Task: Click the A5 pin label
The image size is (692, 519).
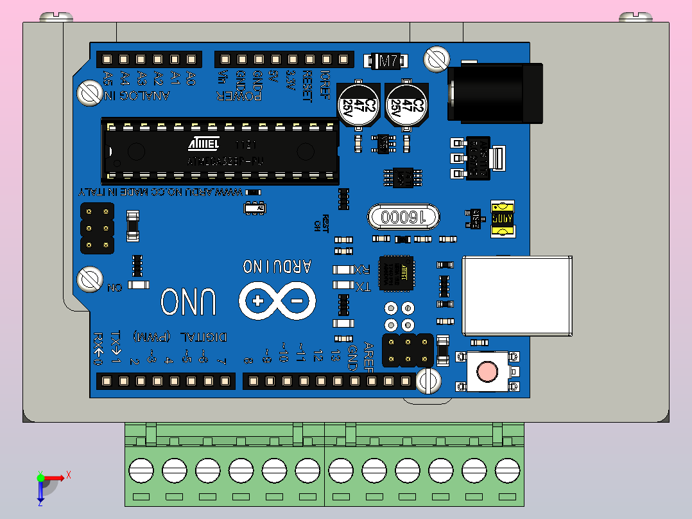Action: tap(108, 78)
